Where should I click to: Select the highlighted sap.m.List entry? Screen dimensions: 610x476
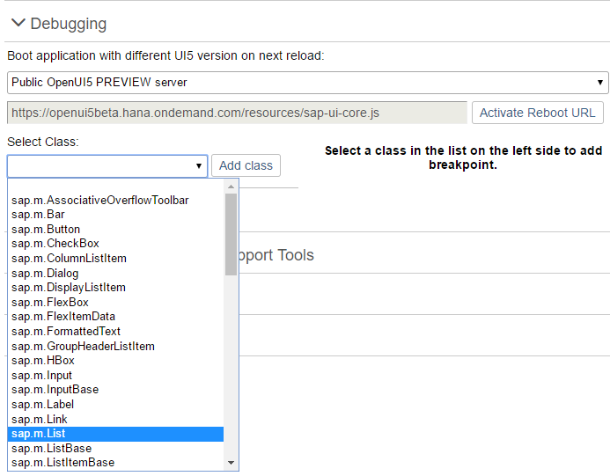point(115,434)
